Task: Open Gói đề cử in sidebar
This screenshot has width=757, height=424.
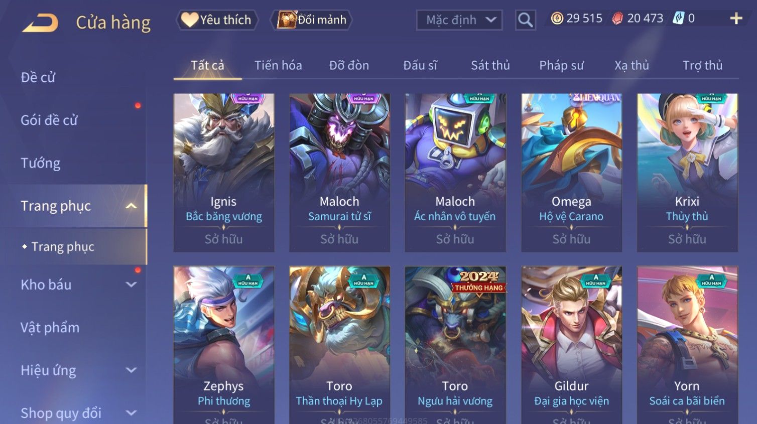Action: click(x=49, y=120)
